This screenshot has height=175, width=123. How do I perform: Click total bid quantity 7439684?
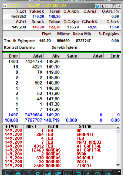(x=34, y=115)
